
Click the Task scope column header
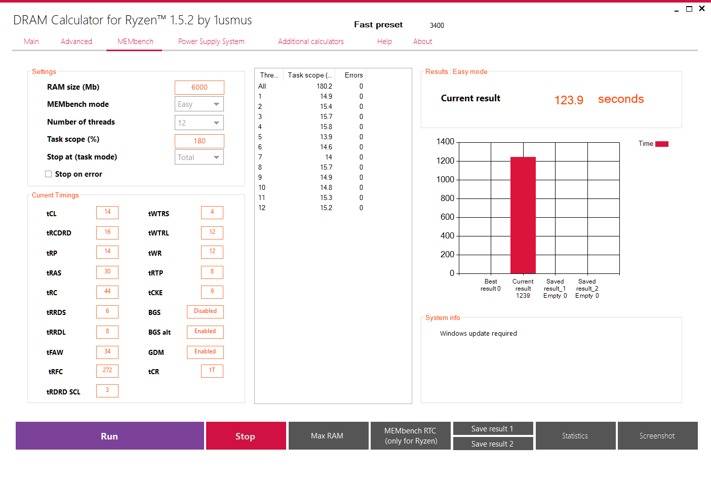click(310, 75)
